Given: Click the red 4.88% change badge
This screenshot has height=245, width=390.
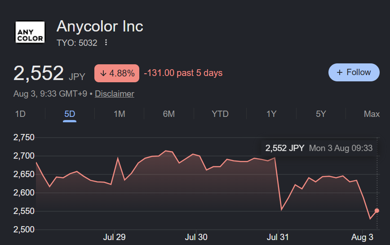Looking at the screenshot, I should tap(117, 73).
